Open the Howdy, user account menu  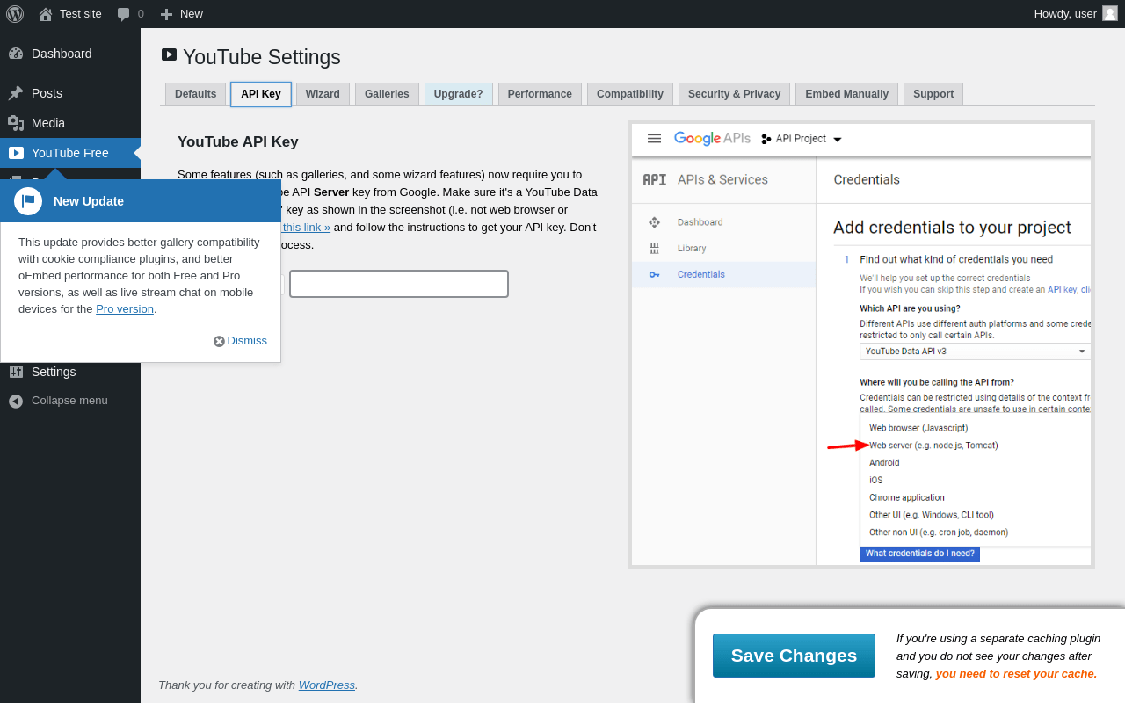coord(1065,14)
